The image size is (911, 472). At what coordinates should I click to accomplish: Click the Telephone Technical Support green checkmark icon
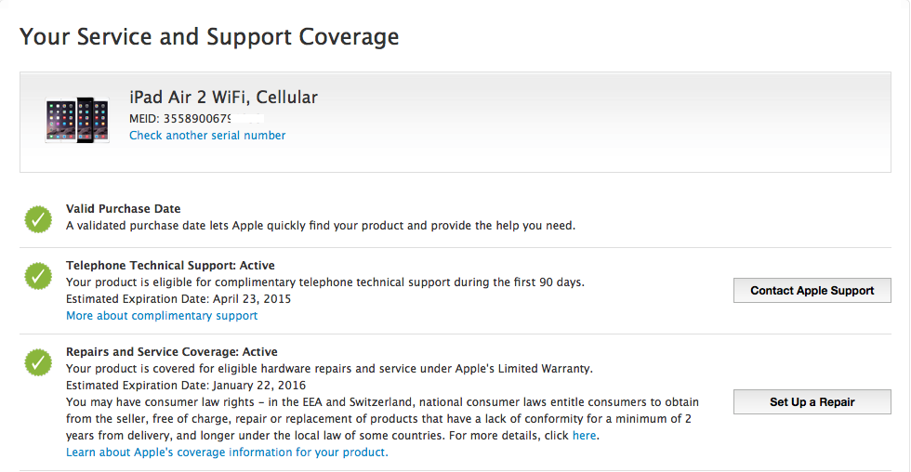point(38,276)
